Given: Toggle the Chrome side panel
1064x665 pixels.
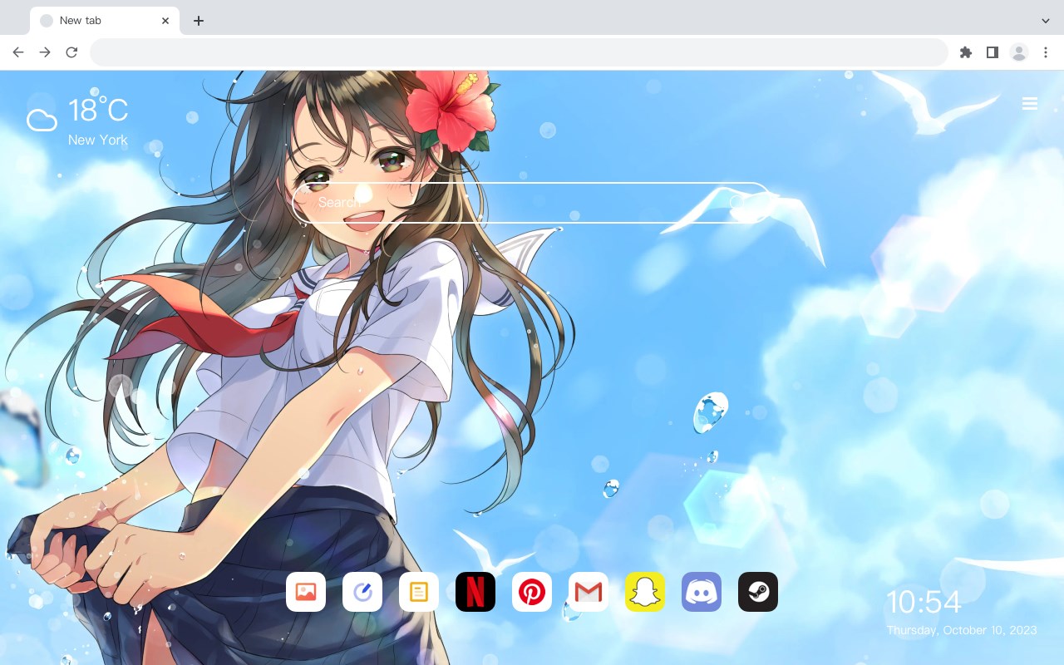Looking at the screenshot, I should point(992,52).
